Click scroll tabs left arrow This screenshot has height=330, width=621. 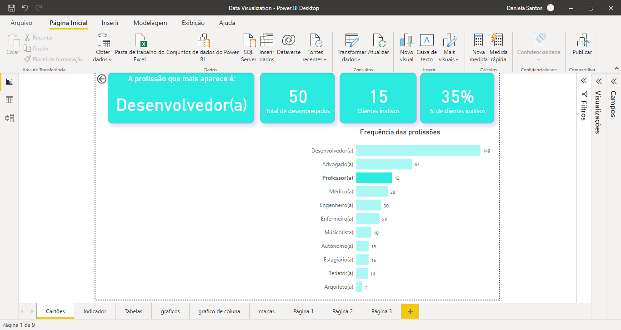(23, 311)
